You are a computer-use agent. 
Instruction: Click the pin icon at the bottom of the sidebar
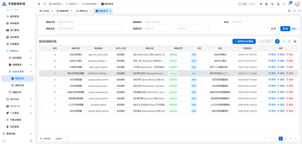pyautogui.click(x=31, y=141)
